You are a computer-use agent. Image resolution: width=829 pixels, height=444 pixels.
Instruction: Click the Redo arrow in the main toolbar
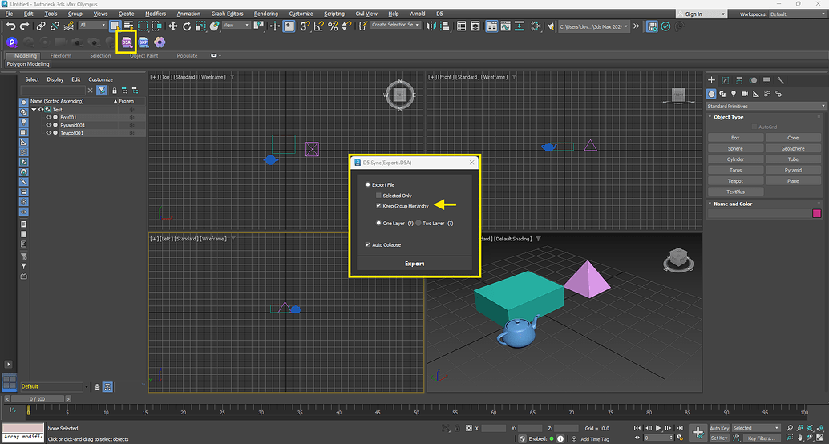pyautogui.click(x=24, y=26)
